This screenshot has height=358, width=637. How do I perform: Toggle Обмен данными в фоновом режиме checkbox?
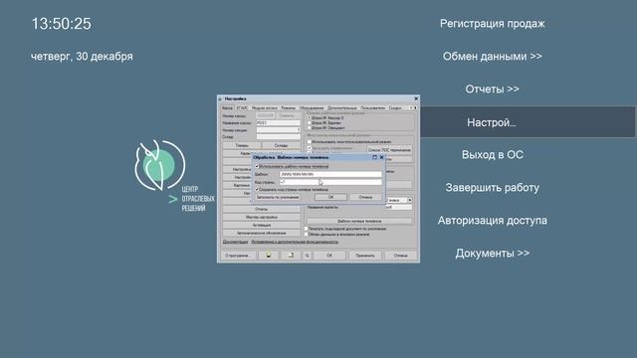click(x=307, y=235)
